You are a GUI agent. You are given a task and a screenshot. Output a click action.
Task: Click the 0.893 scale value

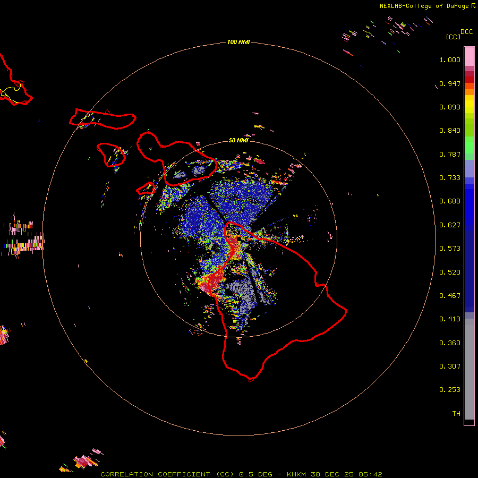[450, 107]
